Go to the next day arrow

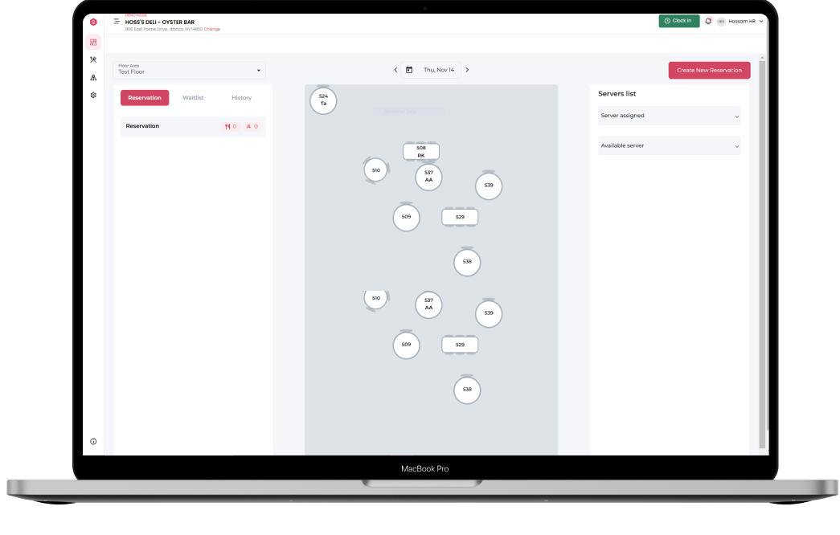(467, 70)
